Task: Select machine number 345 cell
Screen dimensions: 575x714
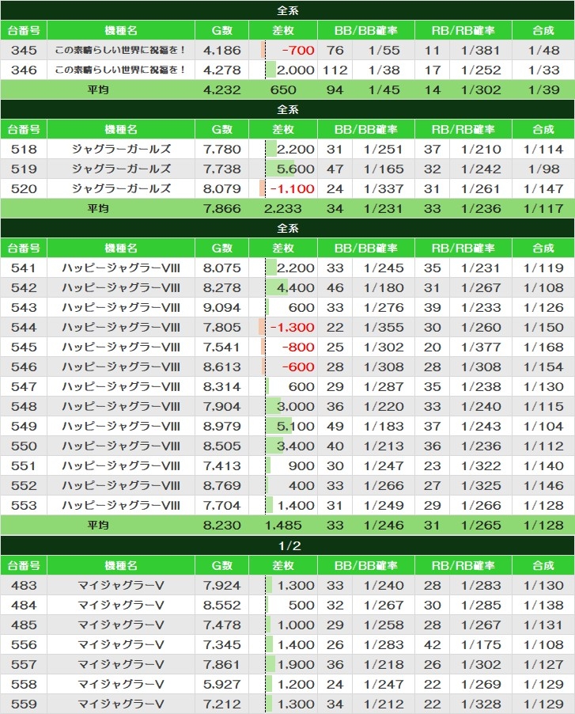Action: point(24,50)
